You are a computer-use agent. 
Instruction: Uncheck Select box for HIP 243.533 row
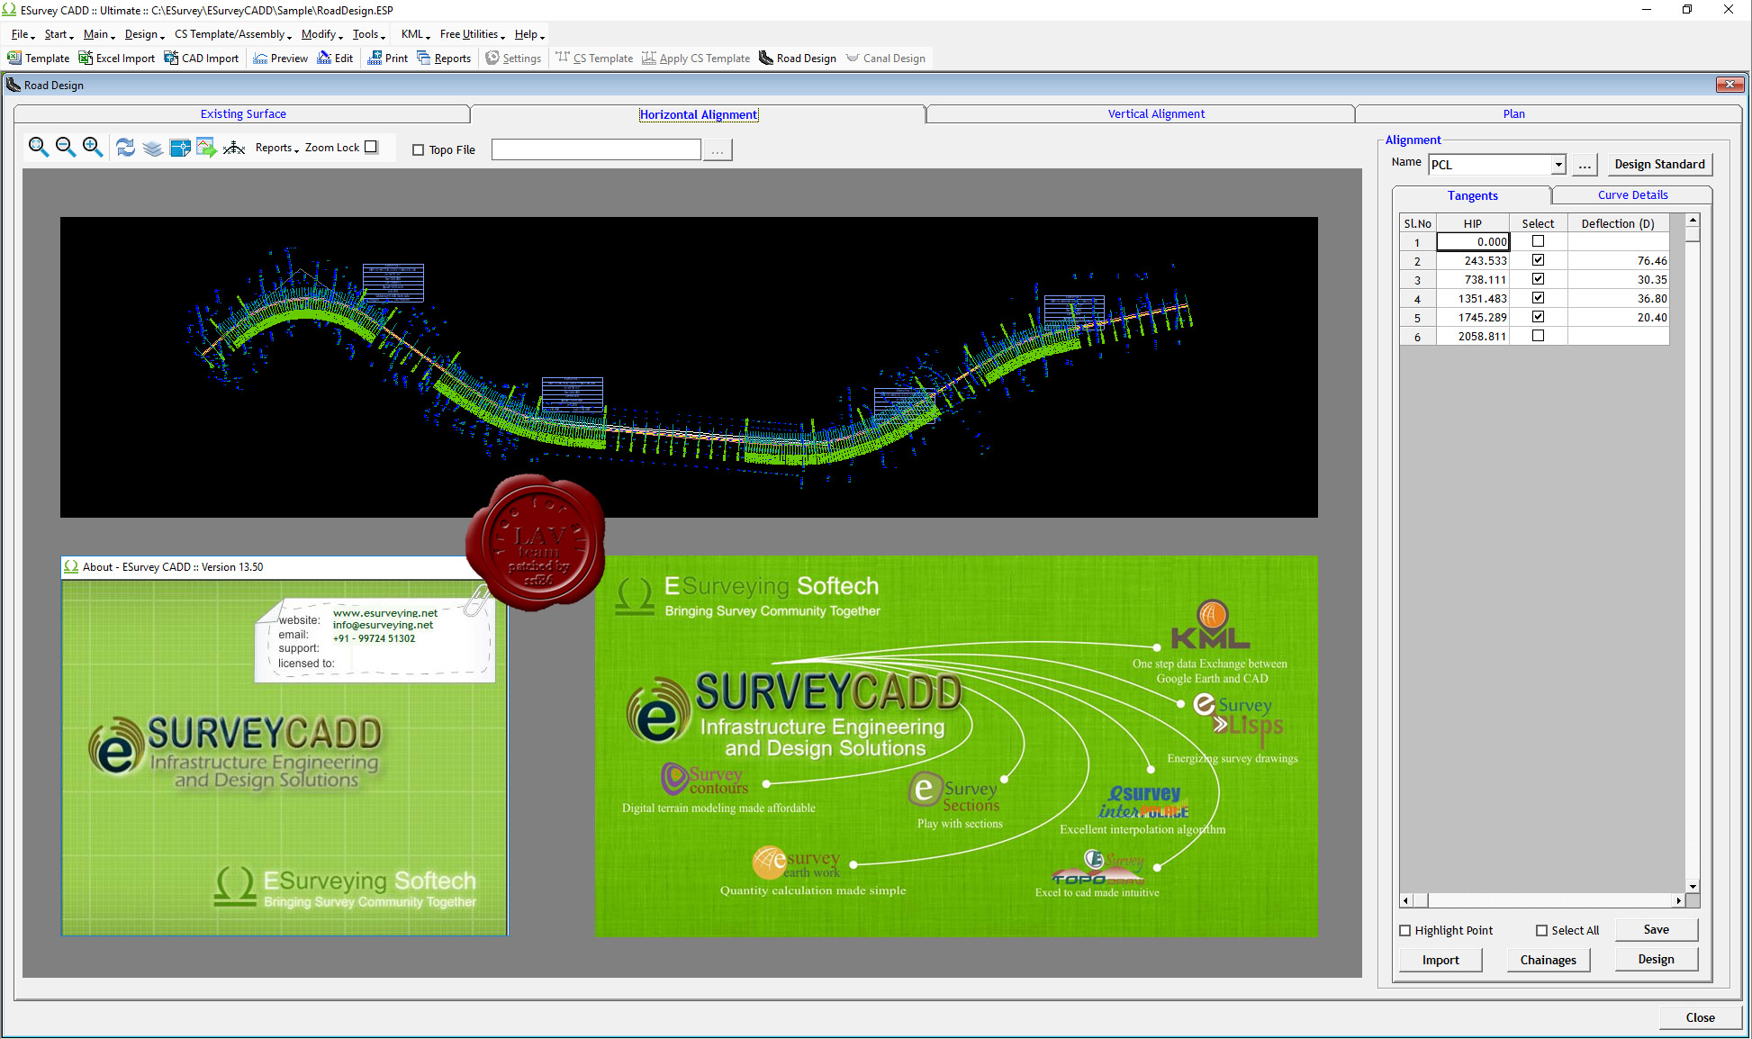pos(1538,260)
